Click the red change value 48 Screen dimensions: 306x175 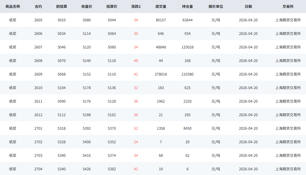pos(136,61)
